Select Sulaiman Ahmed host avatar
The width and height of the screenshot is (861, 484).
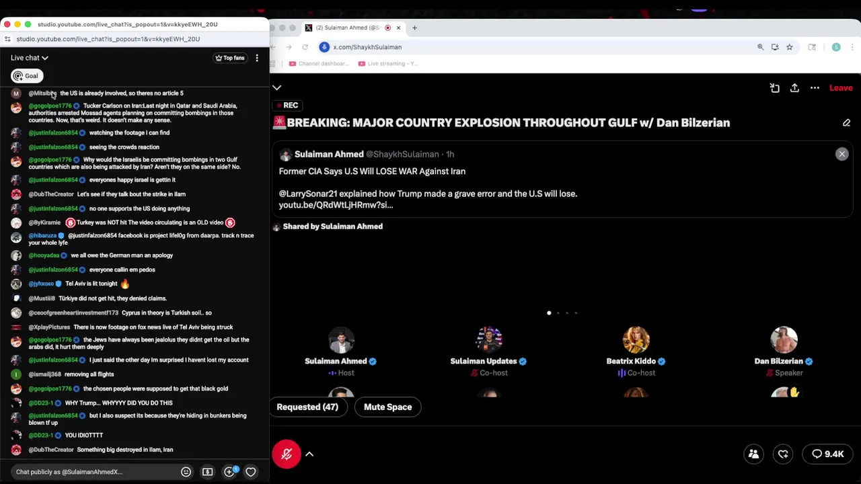341,339
